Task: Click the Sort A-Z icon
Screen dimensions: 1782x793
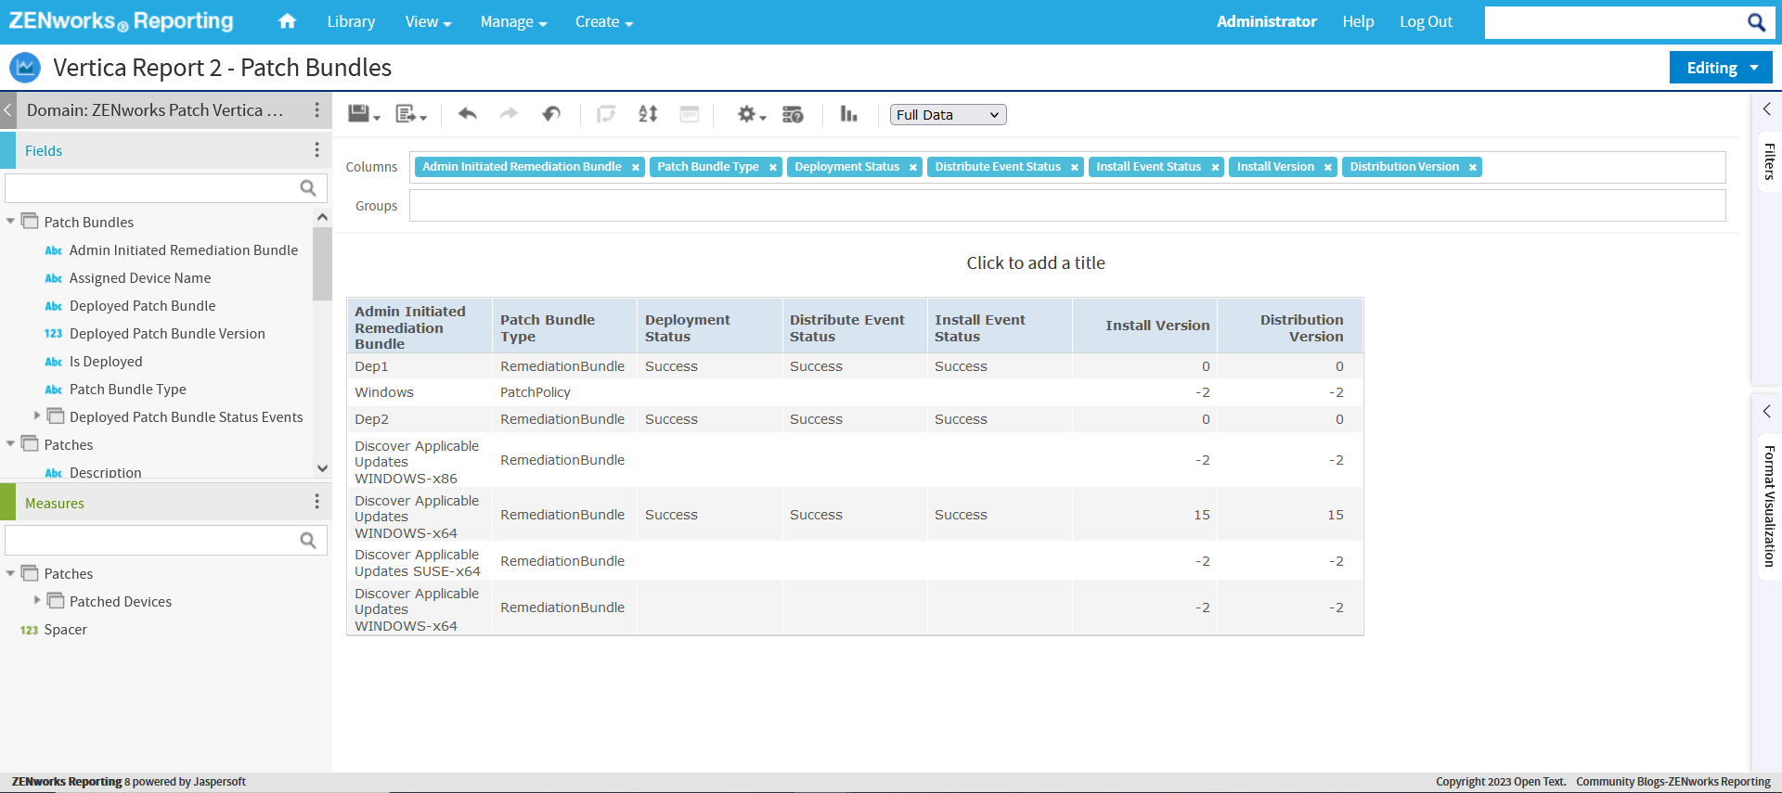Action: (648, 114)
